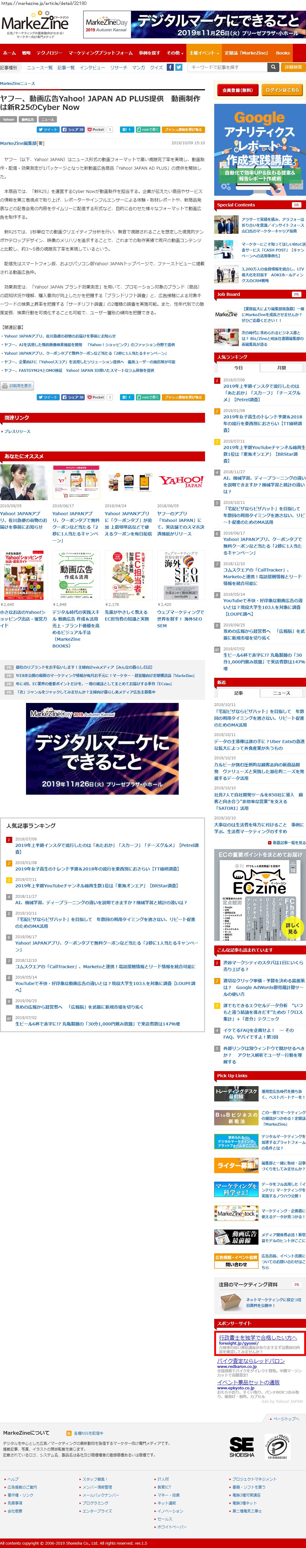This screenshot has height=1548, width=306.
Task: Open the 戦略 navigation item
Action: (x=26, y=53)
